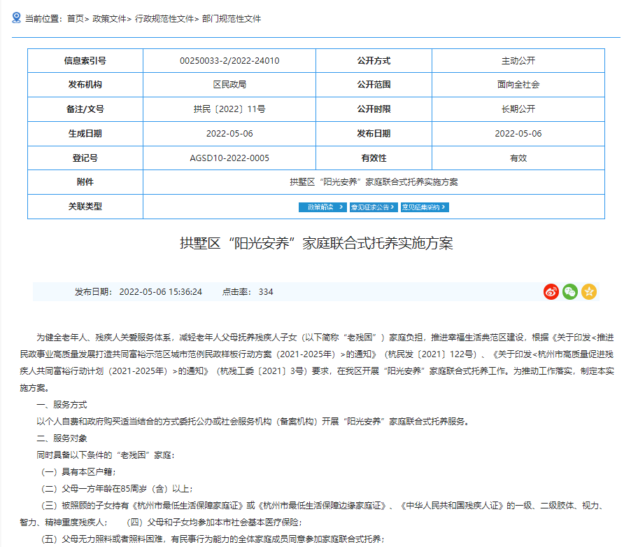Open the 意见征求公告 button
This screenshot has width=631, height=547.
(374, 207)
